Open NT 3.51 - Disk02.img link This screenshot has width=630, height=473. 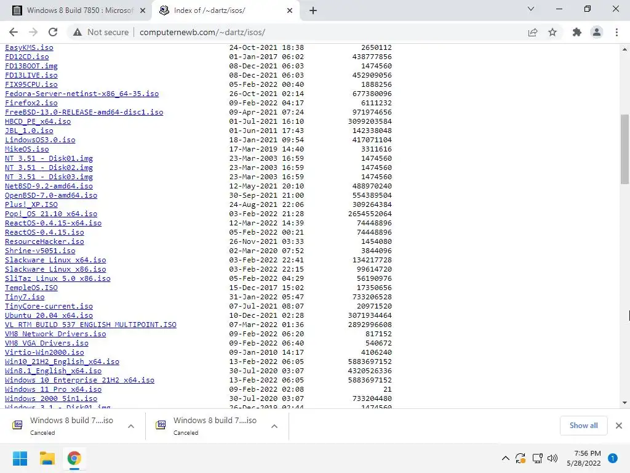tap(49, 168)
